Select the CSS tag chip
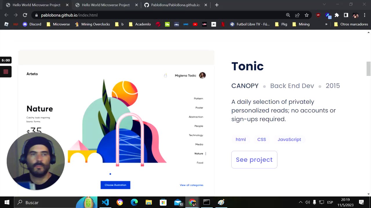Viewport: 371px width, 208px height. tap(261, 139)
